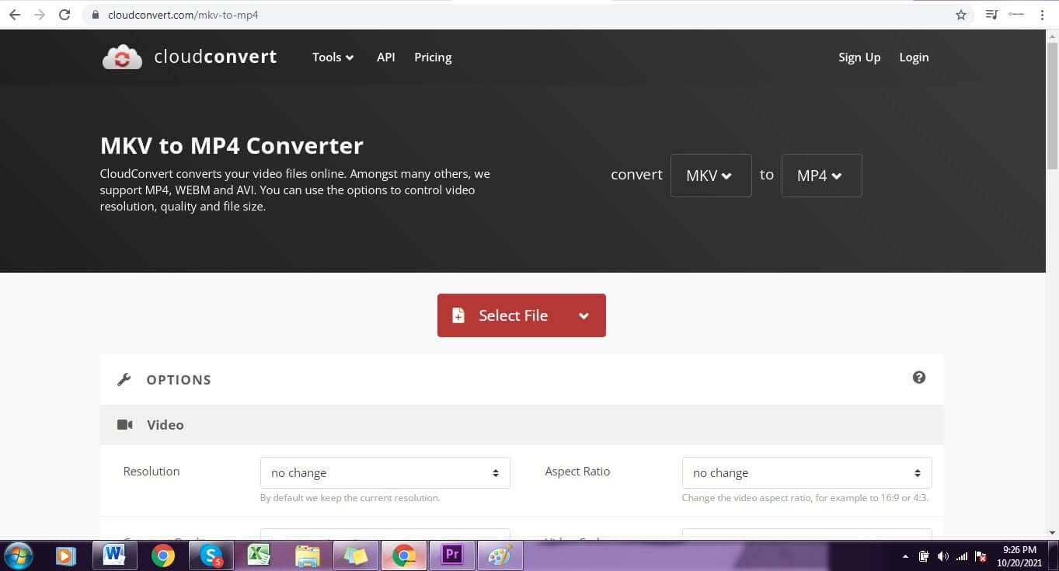Image resolution: width=1059 pixels, height=571 pixels.
Task: Click the Login link
Action: (x=914, y=57)
